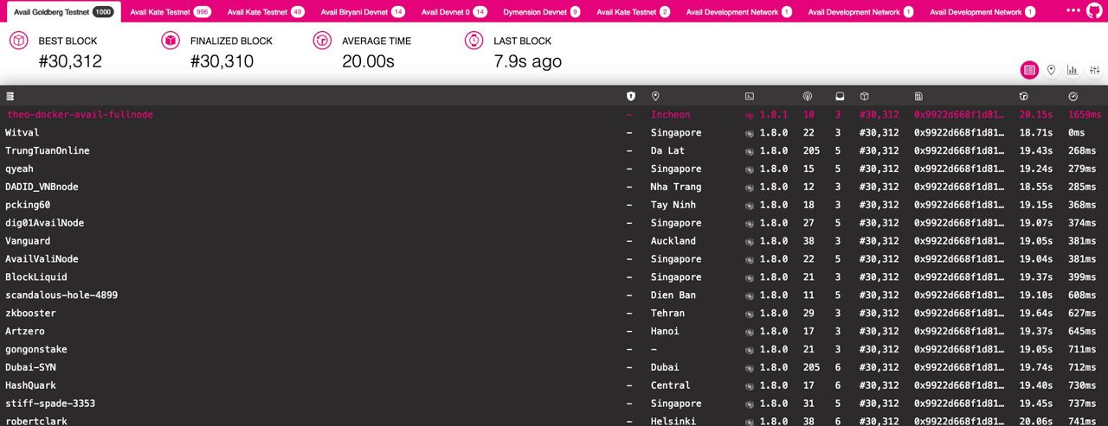This screenshot has width=1108, height=426.
Task: Open the GitHub repository icon
Action: [x=1095, y=11]
